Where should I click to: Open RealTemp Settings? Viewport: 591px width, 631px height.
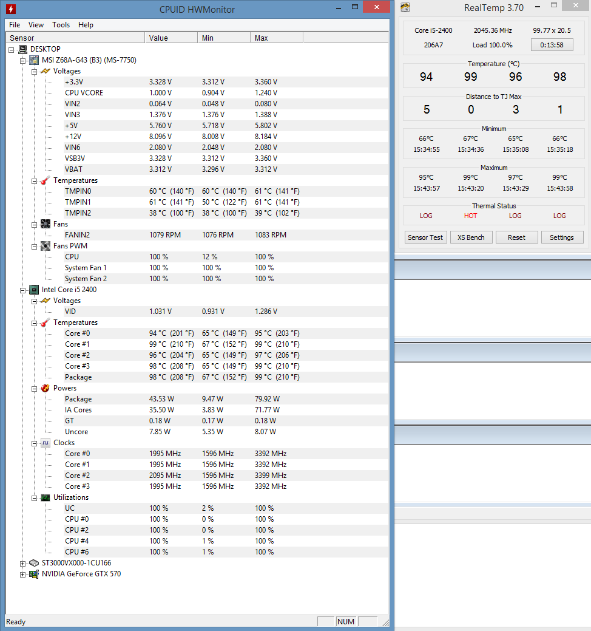point(562,237)
